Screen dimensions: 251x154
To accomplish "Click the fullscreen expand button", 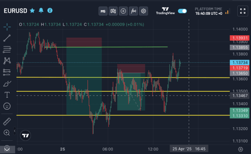I will click(243, 11).
